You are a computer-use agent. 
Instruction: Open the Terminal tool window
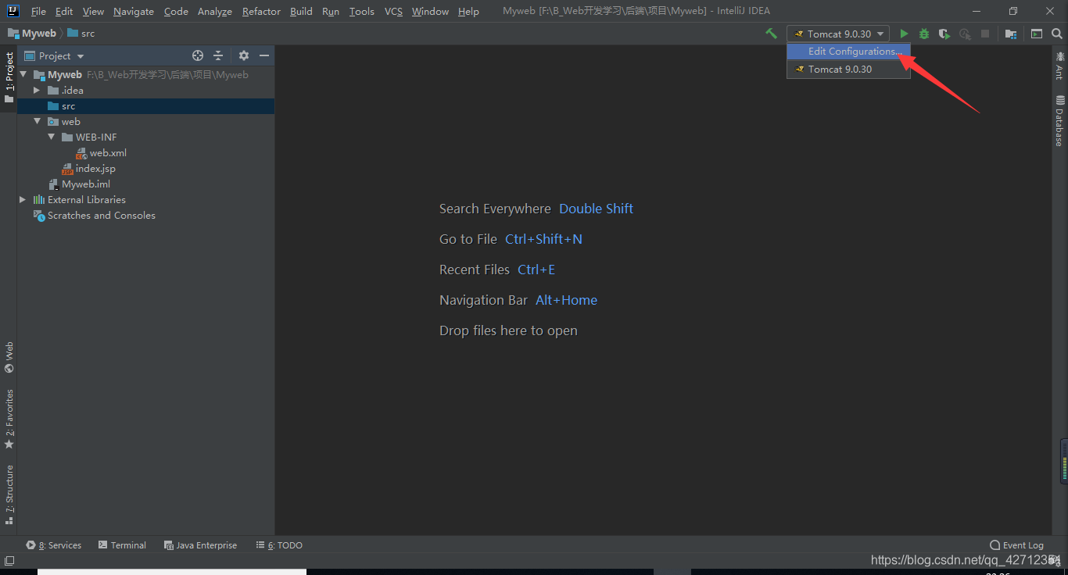pos(122,545)
